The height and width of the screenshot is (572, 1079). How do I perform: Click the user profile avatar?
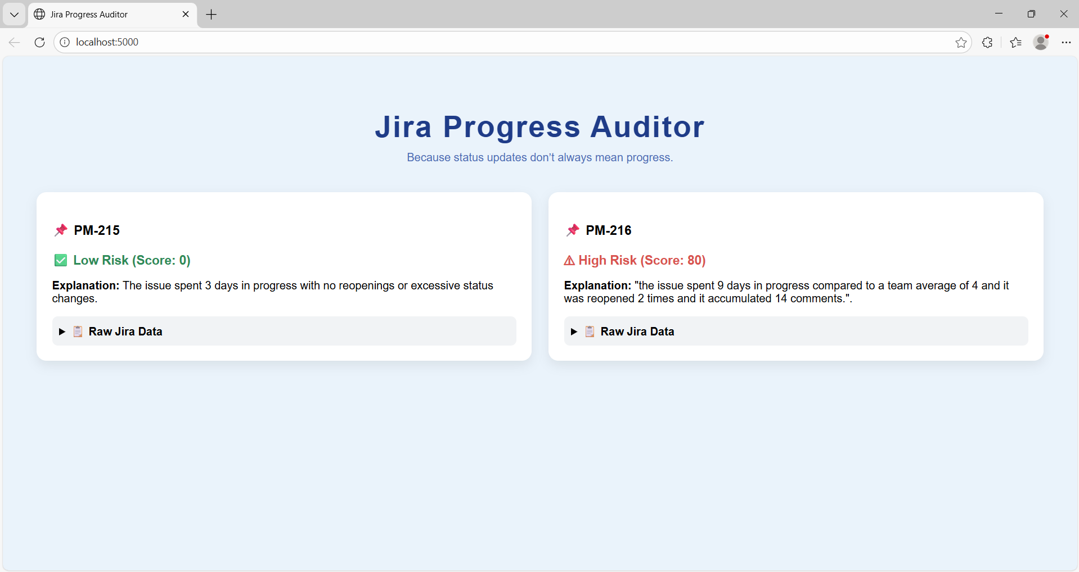[1041, 42]
